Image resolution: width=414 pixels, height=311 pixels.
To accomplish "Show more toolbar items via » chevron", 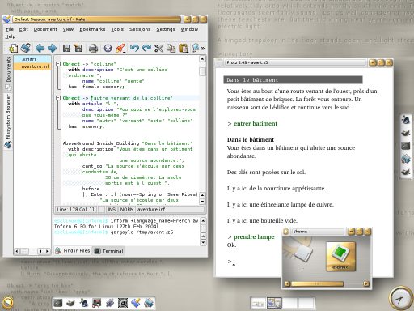I will 203,49.
